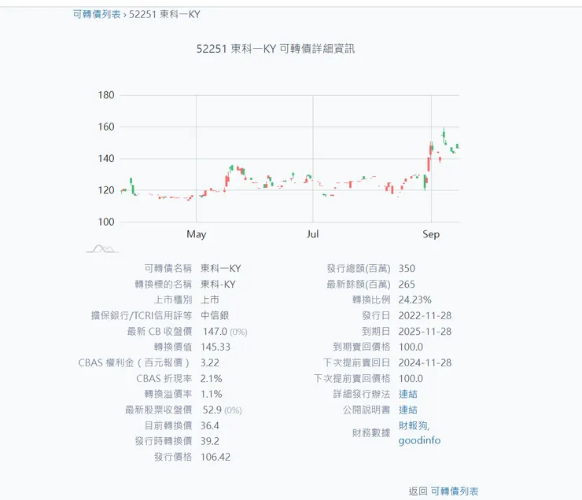Screen dimensions: 582x500
Task: Click the 最新 CB 收盤價 value 147.0
Action: (x=215, y=331)
